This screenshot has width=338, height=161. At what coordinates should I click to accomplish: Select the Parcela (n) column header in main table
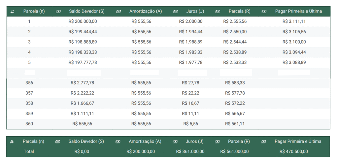pos(34,12)
